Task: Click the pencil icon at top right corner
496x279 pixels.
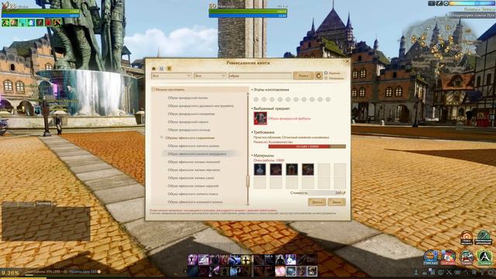Action: coord(439,3)
